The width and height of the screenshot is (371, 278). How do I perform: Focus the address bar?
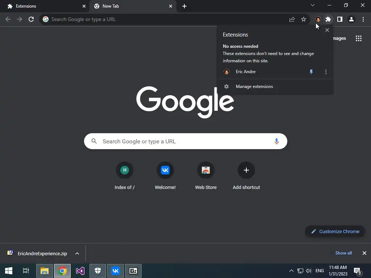pyautogui.click(x=166, y=20)
